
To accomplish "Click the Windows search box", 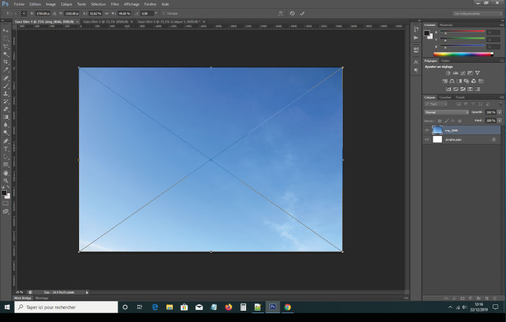I will tap(66, 307).
